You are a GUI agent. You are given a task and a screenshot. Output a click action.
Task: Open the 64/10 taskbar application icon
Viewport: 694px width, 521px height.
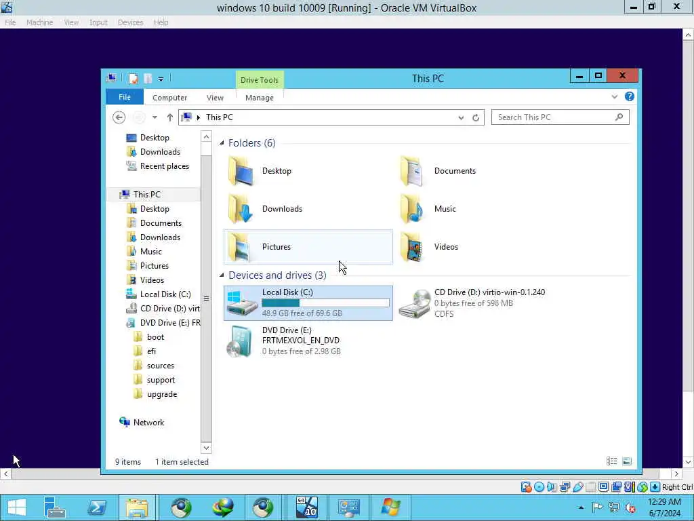pyautogui.click(x=307, y=507)
